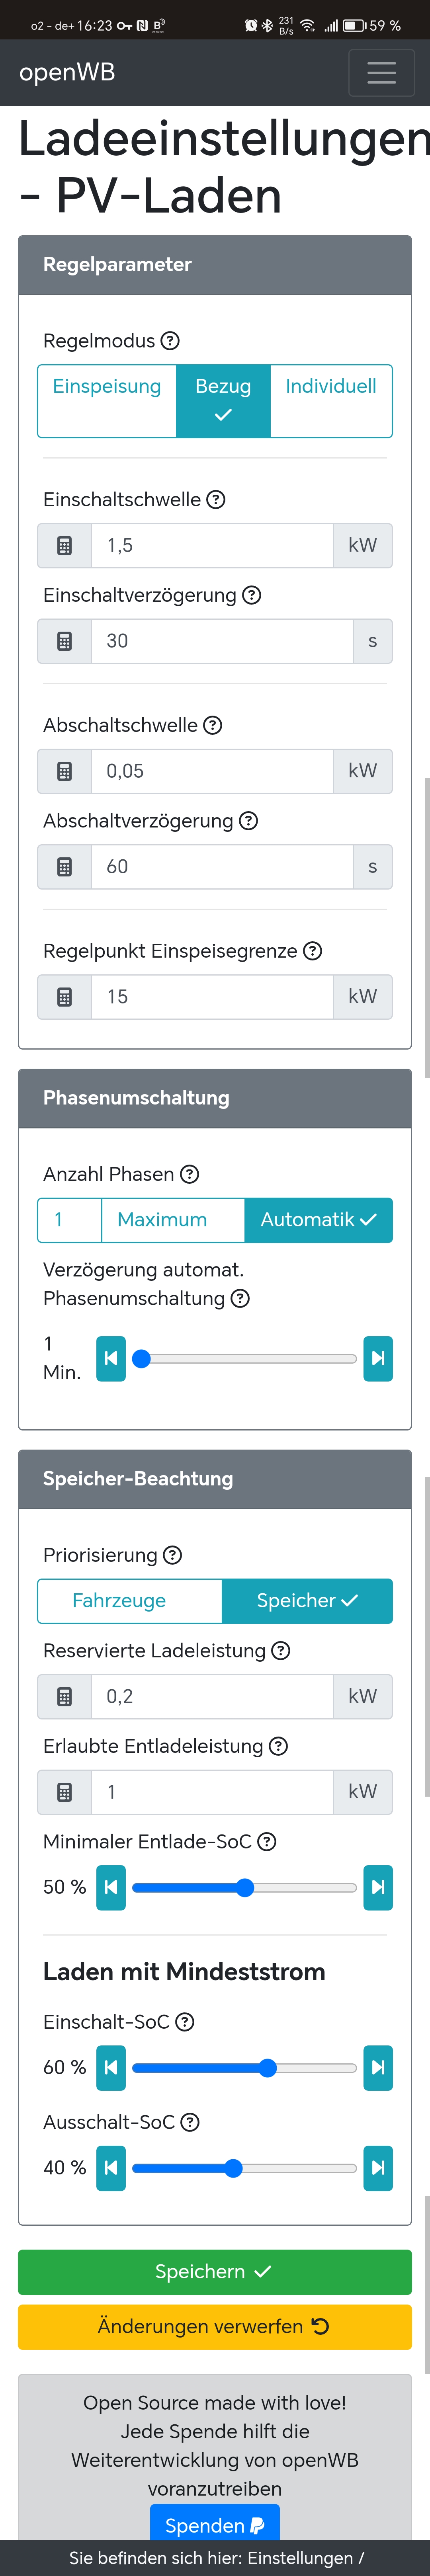Open calculator icon for Einschaltverzögerung
The width and height of the screenshot is (430, 2576).
point(65,641)
